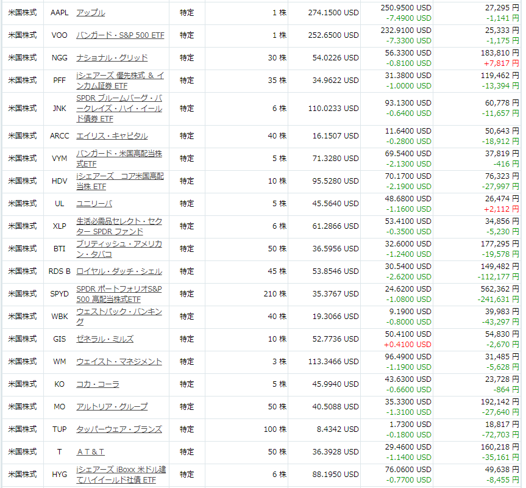The height and width of the screenshot is (488, 526).
Task: Click the 252.6500 USD acquisition price
Action: pyautogui.click(x=333, y=35)
